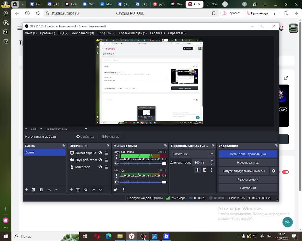
Task: Open source properties gear in Sources panel
Action: click(x=86, y=190)
